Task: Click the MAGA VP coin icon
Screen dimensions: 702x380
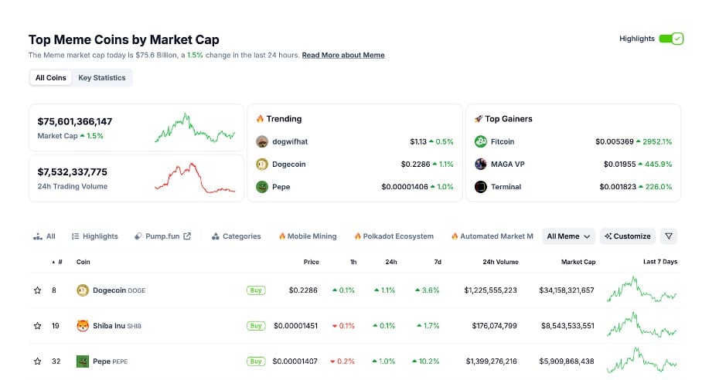Action: [481, 165]
